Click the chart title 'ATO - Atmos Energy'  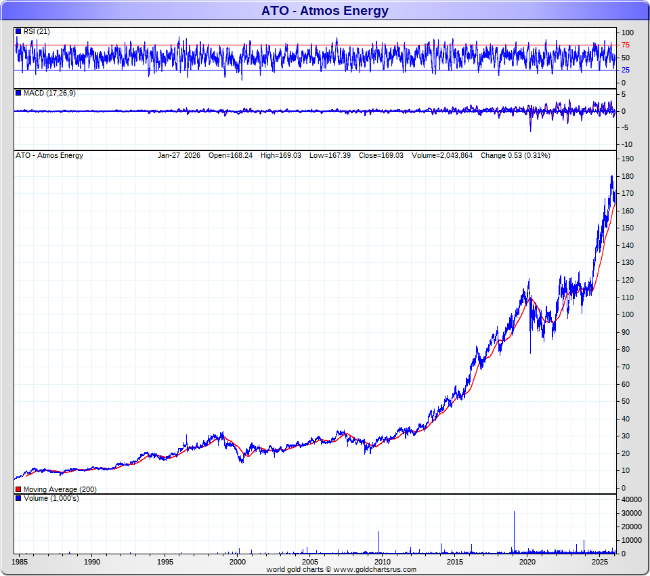(x=325, y=11)
